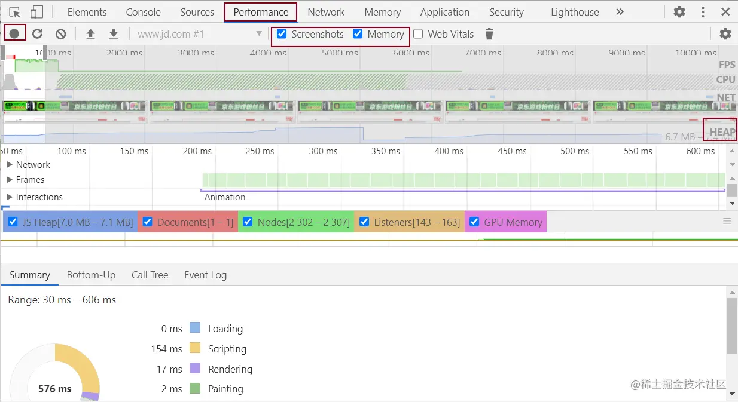Expand the Network track

(x=10, y=164)
